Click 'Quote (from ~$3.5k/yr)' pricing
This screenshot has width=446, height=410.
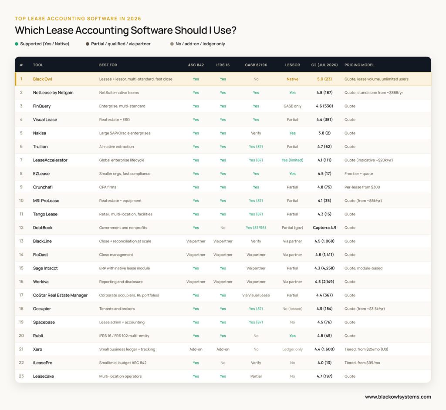pos(365,309)
